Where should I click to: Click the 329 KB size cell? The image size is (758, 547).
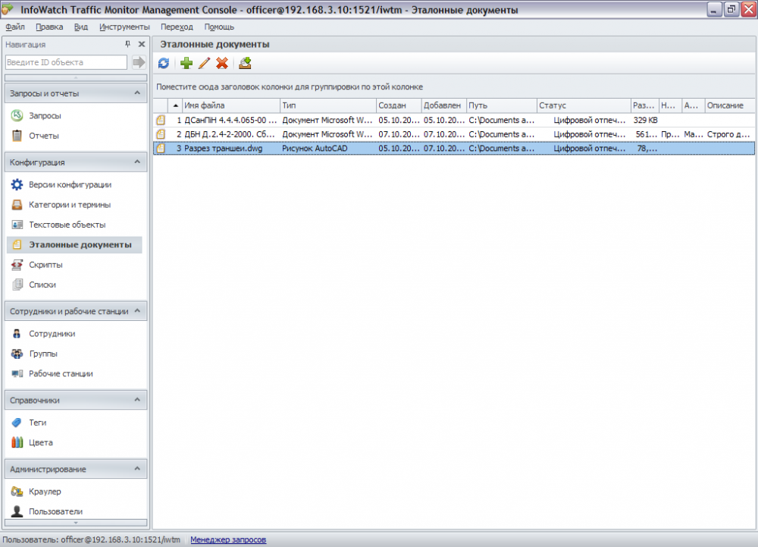tap(645, 120)
